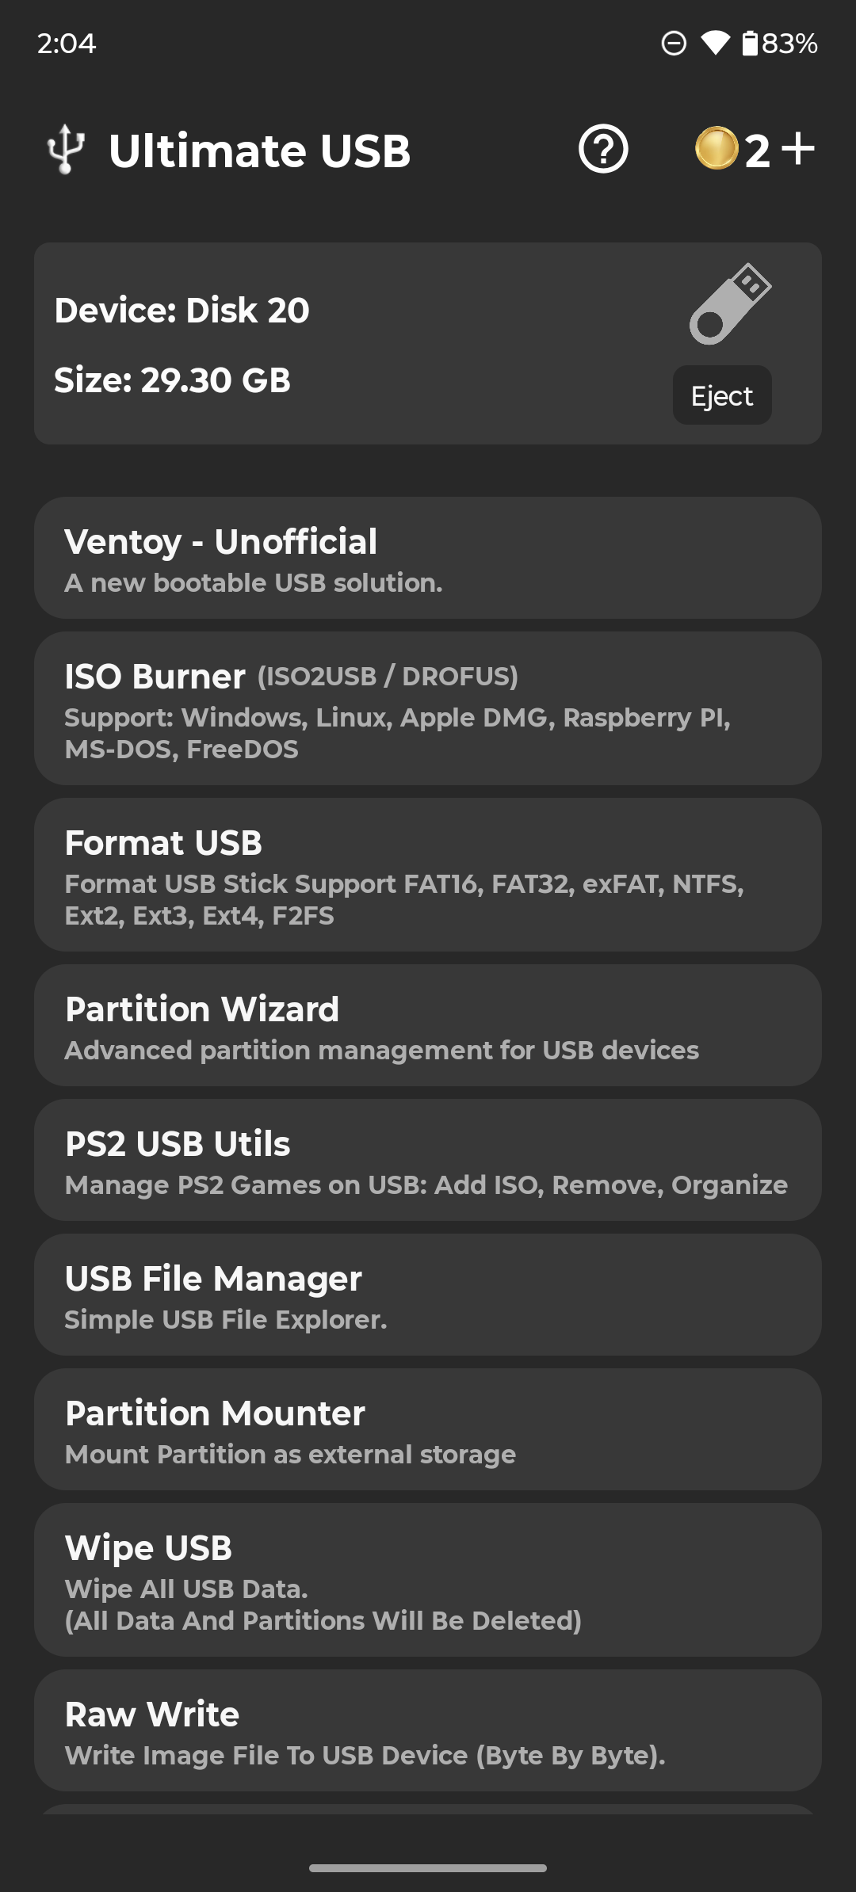Viewport: 856px width, 1892px height.
Task: Launch the ISO Burner tool
Action: point(428,709)
